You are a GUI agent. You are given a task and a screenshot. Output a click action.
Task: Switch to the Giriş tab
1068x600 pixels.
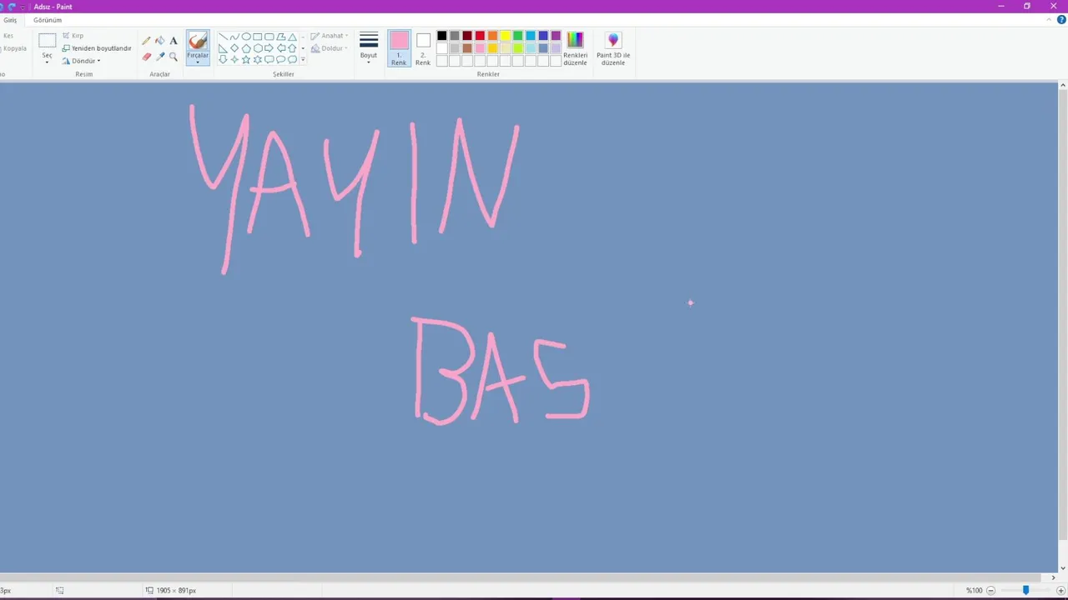(x=10, y=20)
